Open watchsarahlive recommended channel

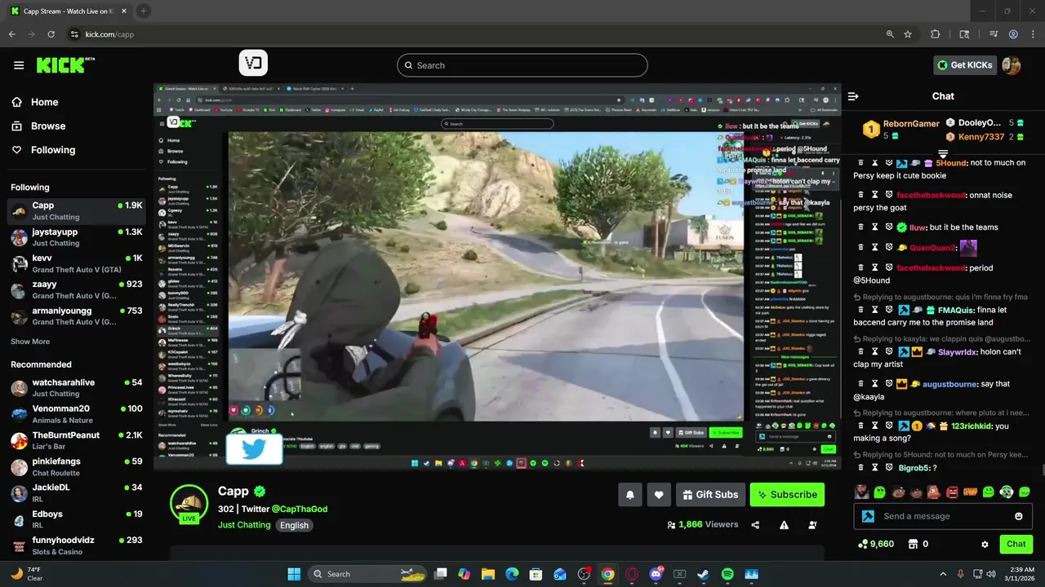[77, 388]
